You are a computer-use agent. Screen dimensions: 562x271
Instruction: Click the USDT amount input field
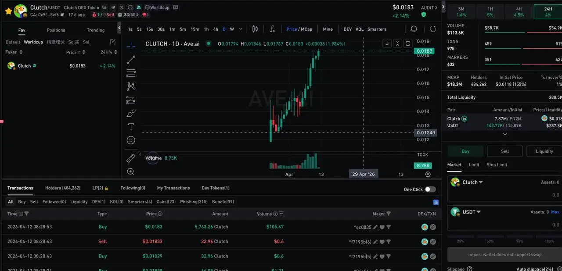pos(505,225)
